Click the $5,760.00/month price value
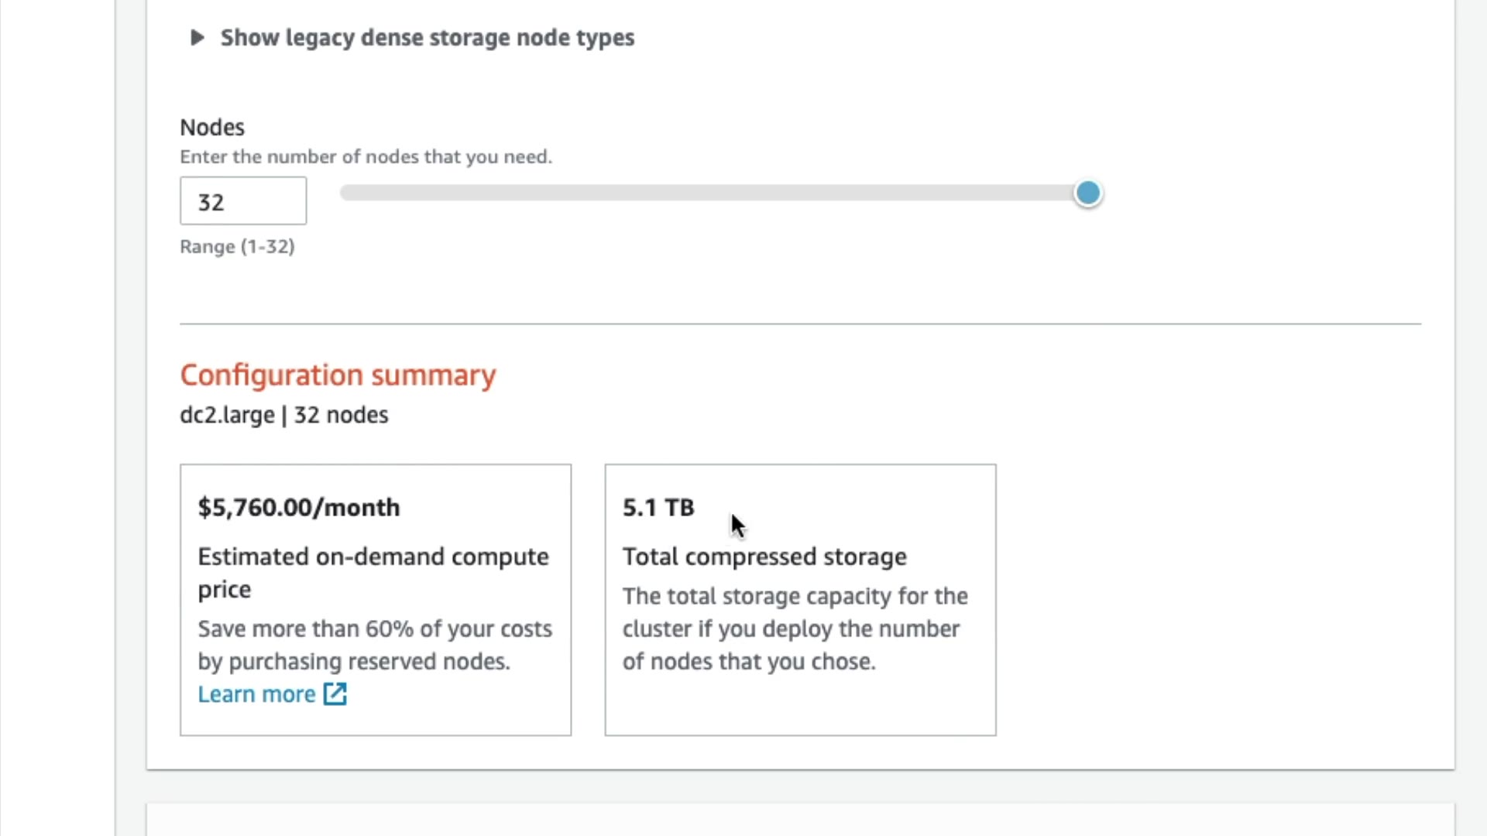Image resolution: width=1487 pixels, height=836 pixels. [299, 508]
